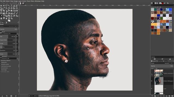Open tool options tab configuration menu

pyautogui.click(x=18, y=23)
